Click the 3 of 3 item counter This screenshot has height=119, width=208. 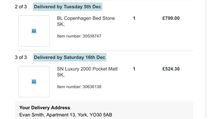click(21, 57)
